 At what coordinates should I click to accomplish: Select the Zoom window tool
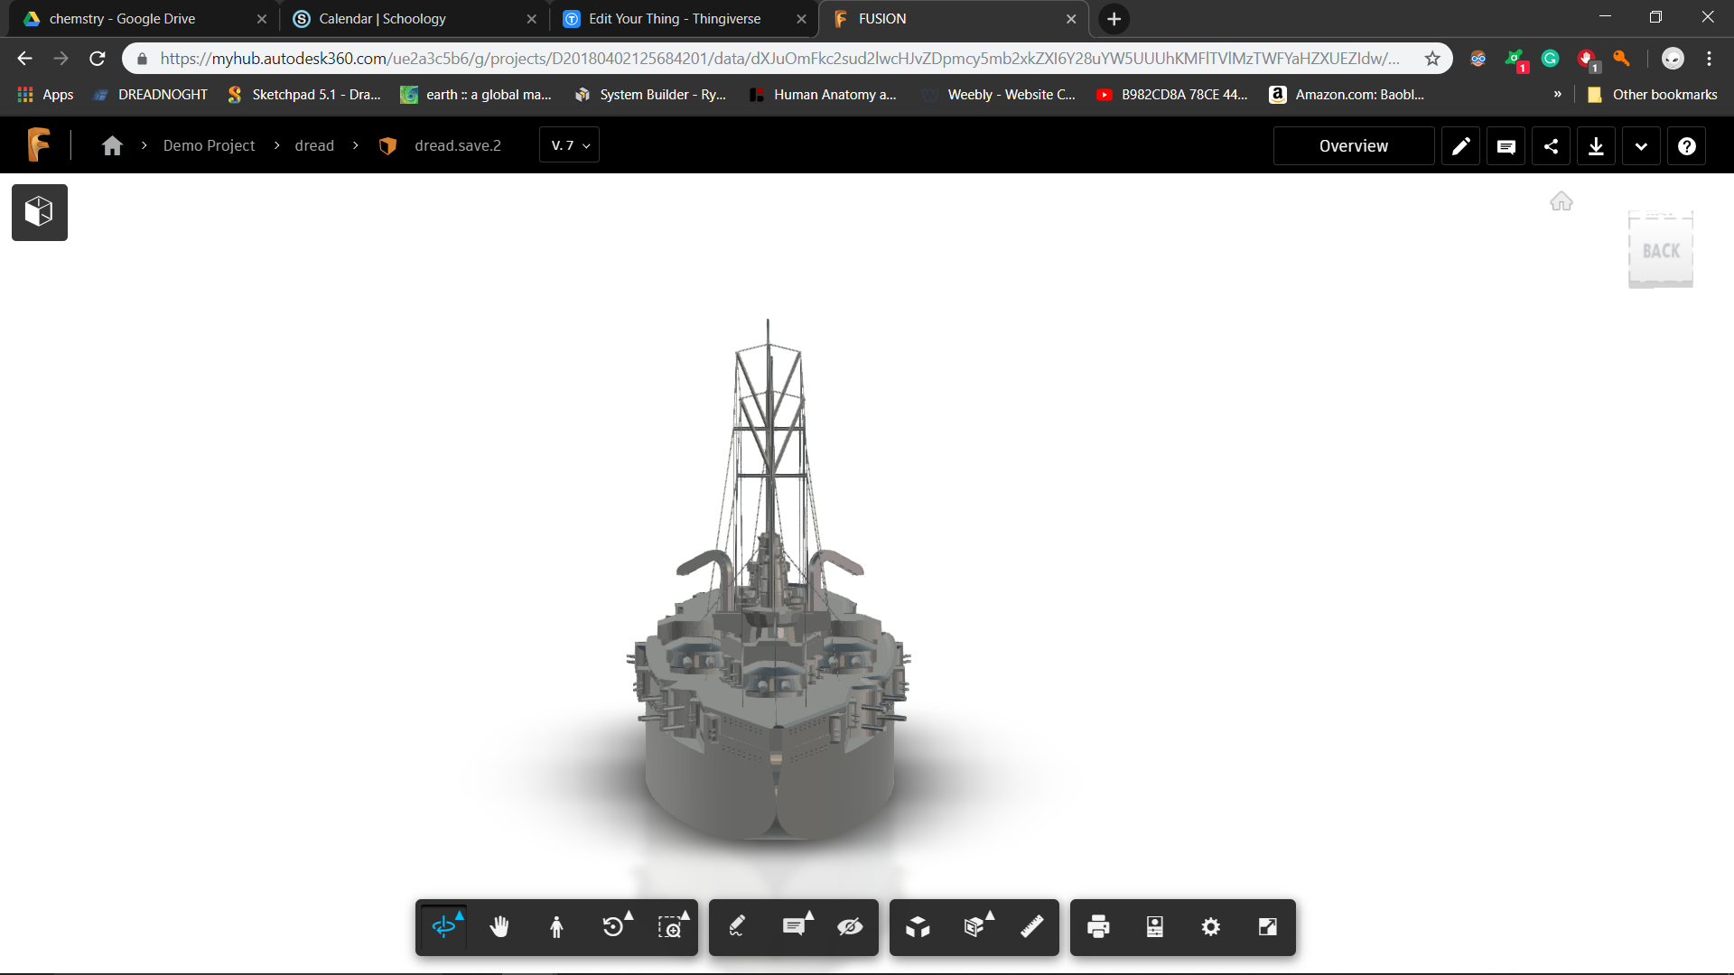[x=671, y=927]
